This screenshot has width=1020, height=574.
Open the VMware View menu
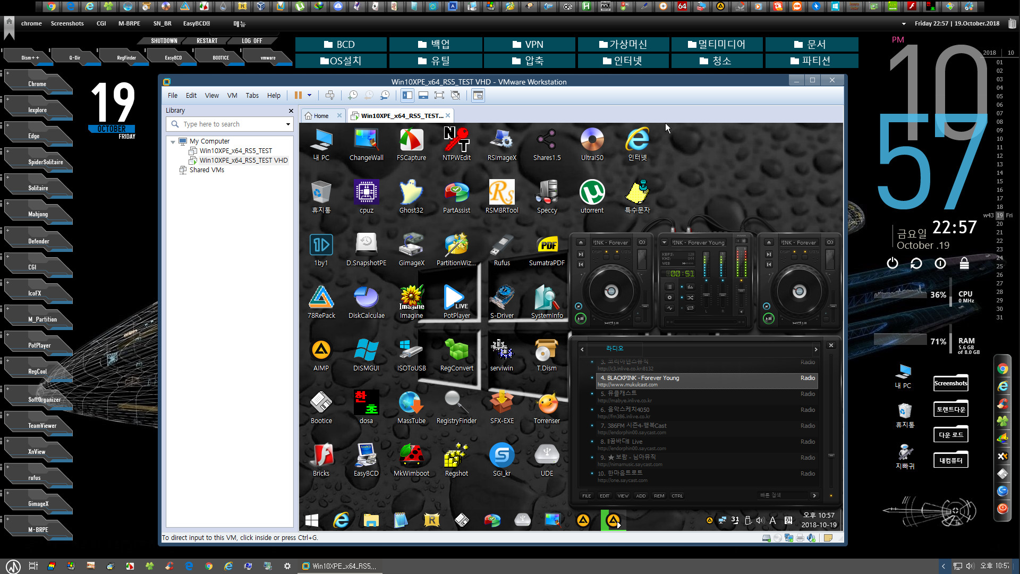(x=212, y=96)
